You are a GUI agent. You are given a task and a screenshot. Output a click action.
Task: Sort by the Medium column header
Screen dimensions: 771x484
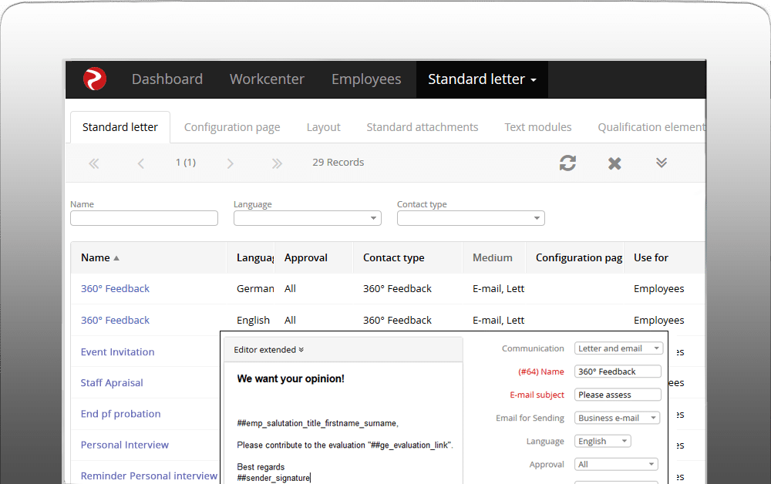click(x=492, y=258)
